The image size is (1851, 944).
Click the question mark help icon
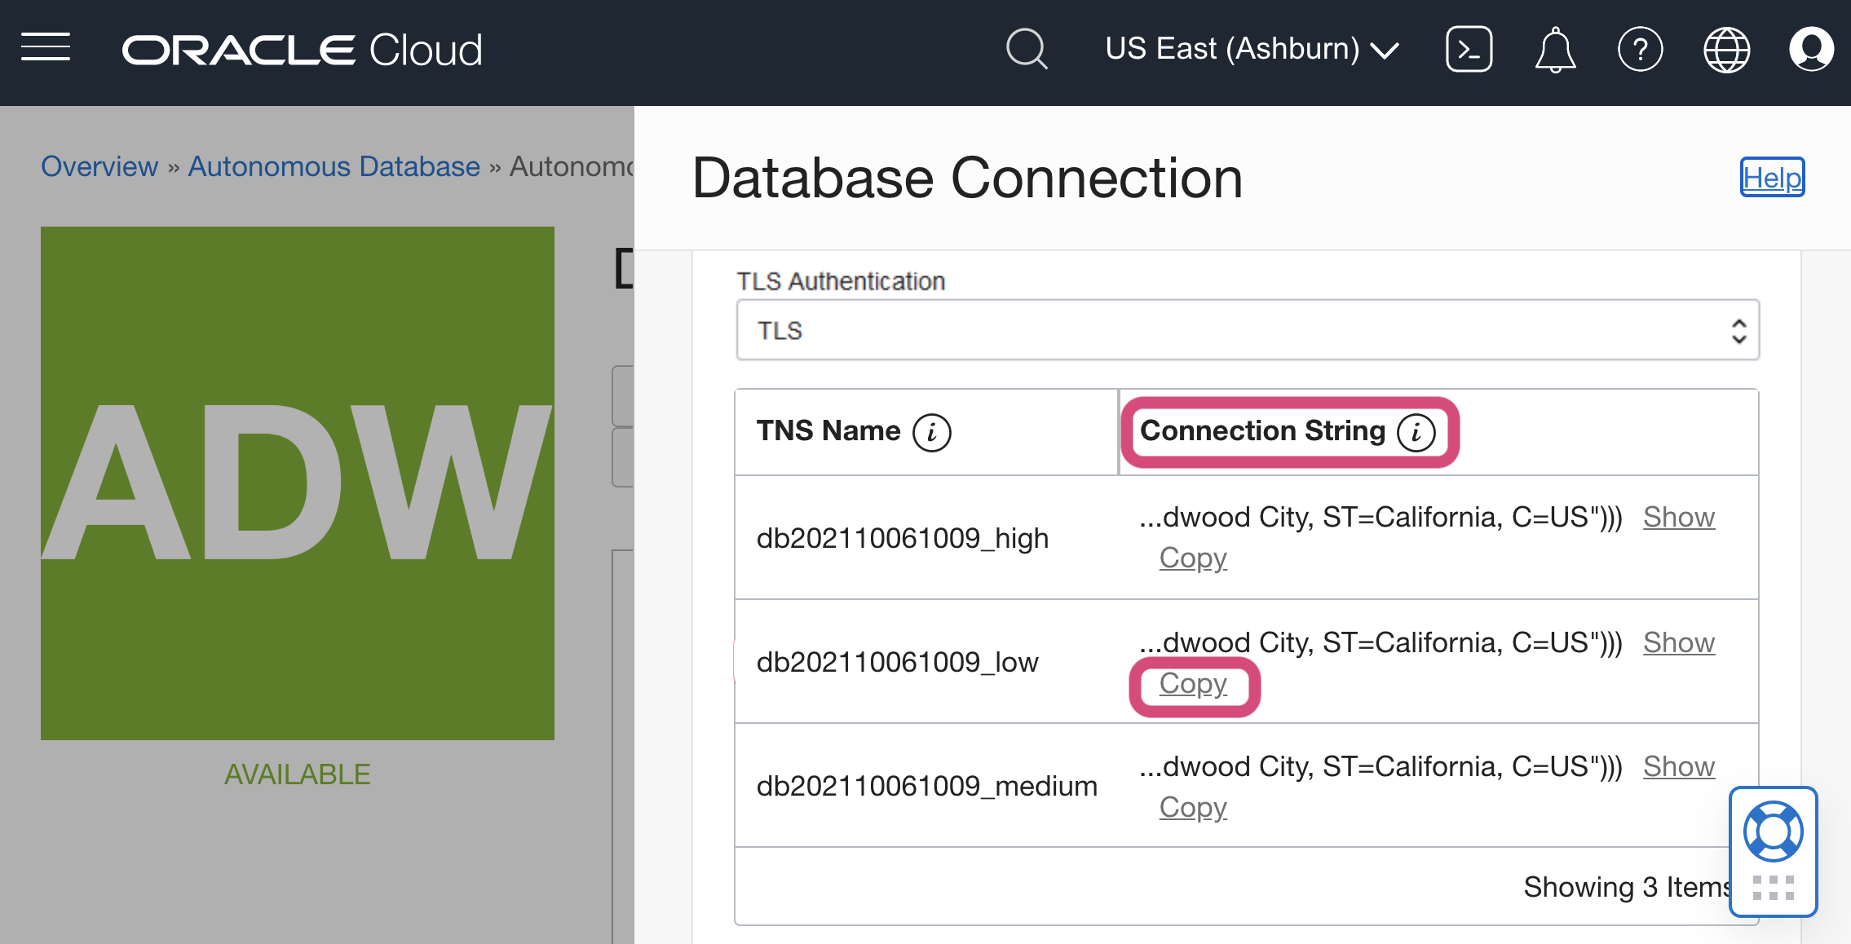tap(1640, 50)
